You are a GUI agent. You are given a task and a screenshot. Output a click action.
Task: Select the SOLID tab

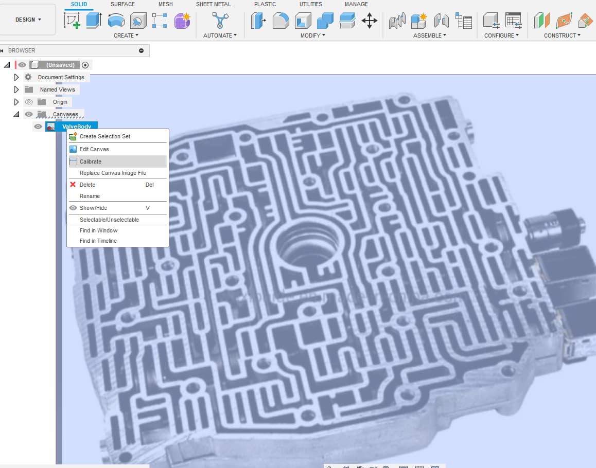point(79,4)
